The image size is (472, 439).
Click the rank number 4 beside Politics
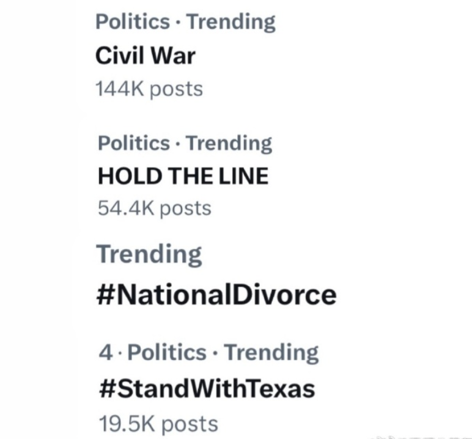pyautogui.click(x=106, y=353)
